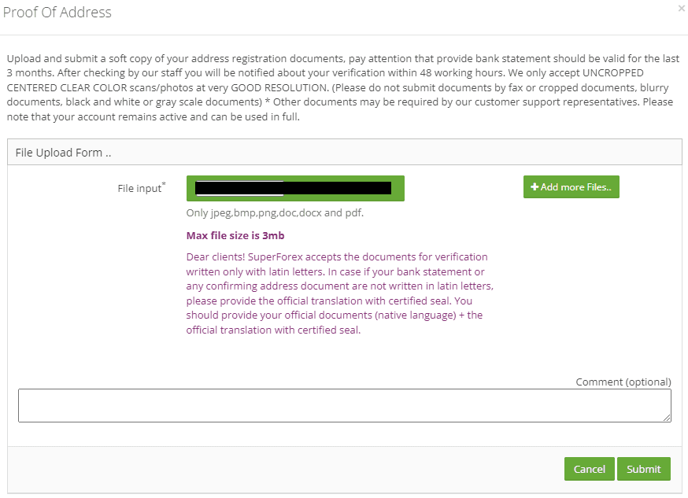Viewport: 688px width, 498px height.
Task: Close the Proof Of Address dialog
Action: 682,9
